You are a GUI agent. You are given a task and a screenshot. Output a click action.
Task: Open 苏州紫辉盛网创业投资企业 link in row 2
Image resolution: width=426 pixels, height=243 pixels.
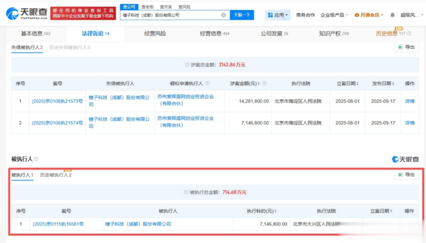[x=185, y=121]
